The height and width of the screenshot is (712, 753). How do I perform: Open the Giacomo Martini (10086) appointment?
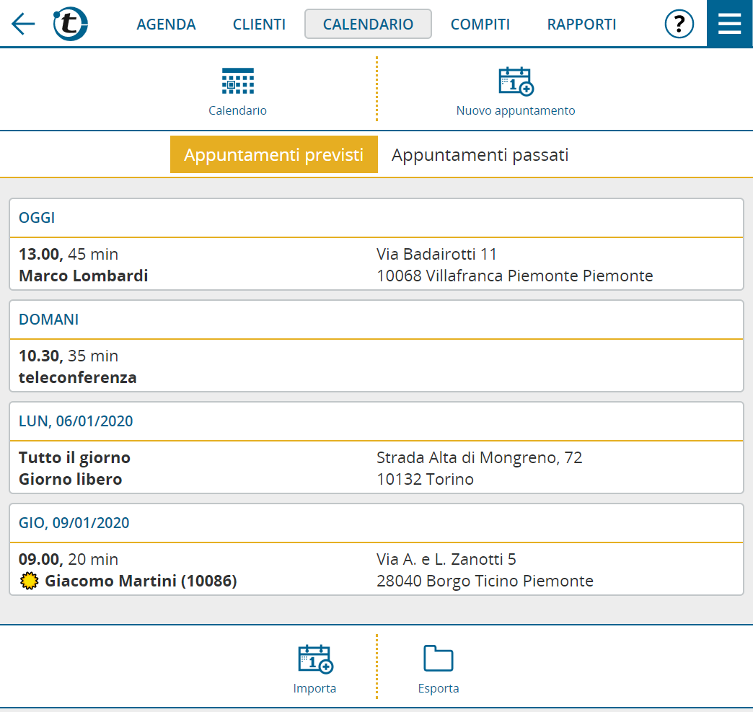(376, 570)
